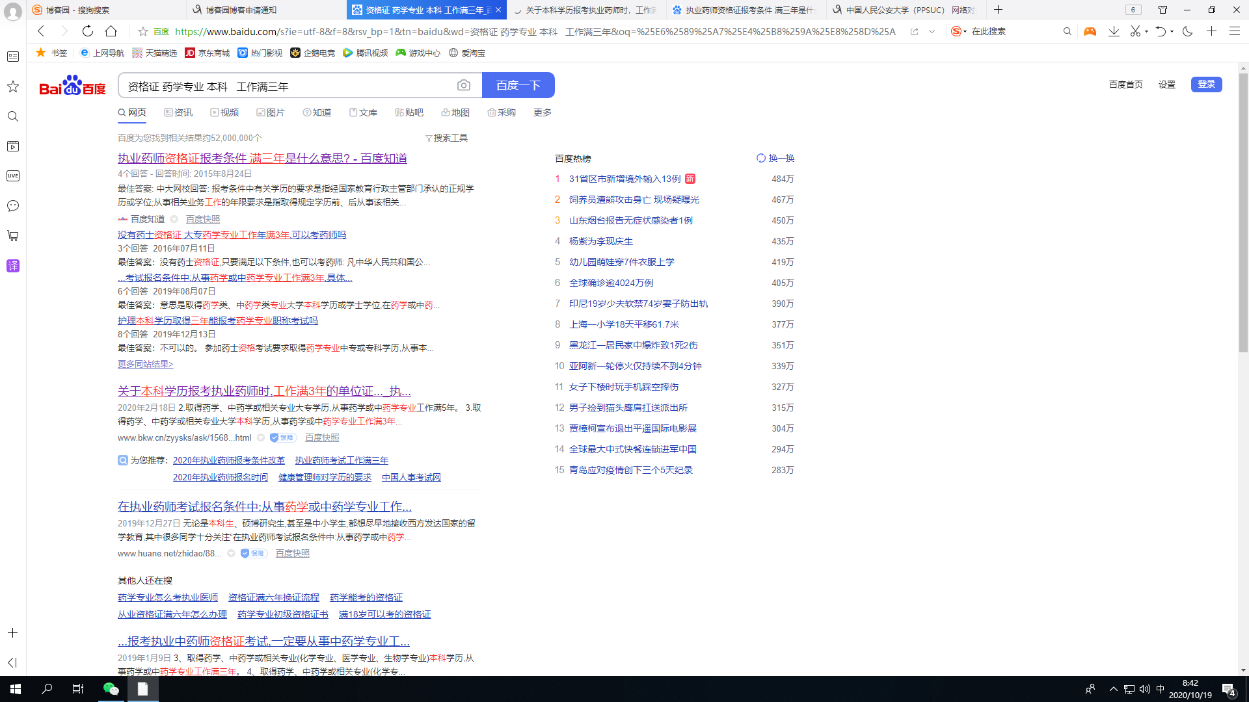1249x702 pixels.
Task: Bookmark this page with the star icon
Action: tap(143, 31)
